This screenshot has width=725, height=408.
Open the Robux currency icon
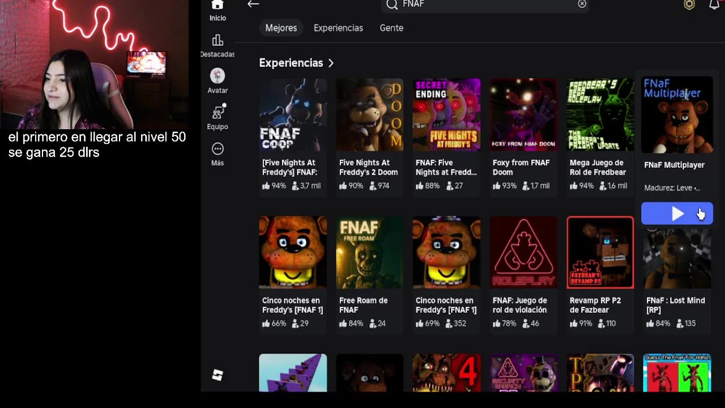pos(689,5)
